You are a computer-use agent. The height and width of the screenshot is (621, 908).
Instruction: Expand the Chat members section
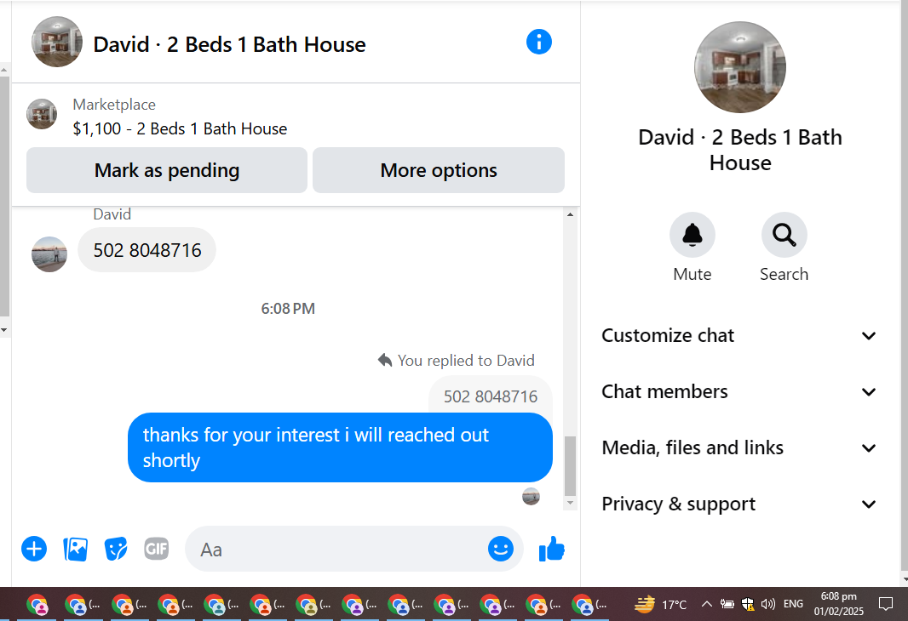click(x=738, y=391)
